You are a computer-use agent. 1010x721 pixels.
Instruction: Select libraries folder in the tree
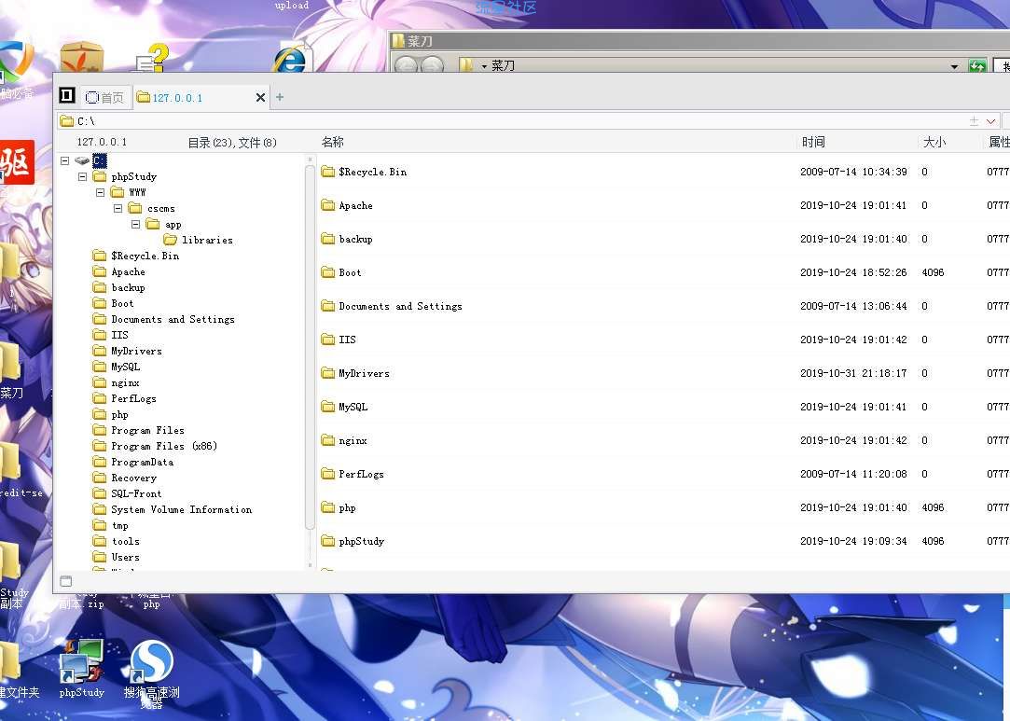(206, 240)
